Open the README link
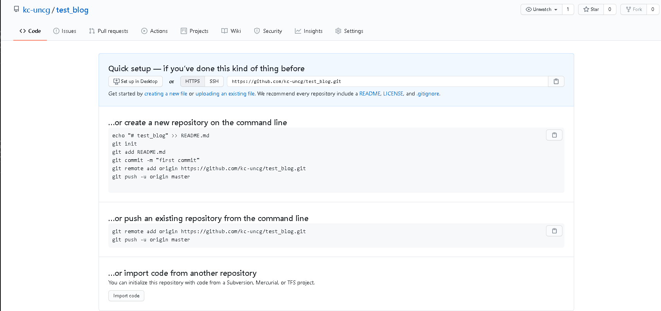The width and height of the screenshot is (661, 311). (x=370, y=94)
